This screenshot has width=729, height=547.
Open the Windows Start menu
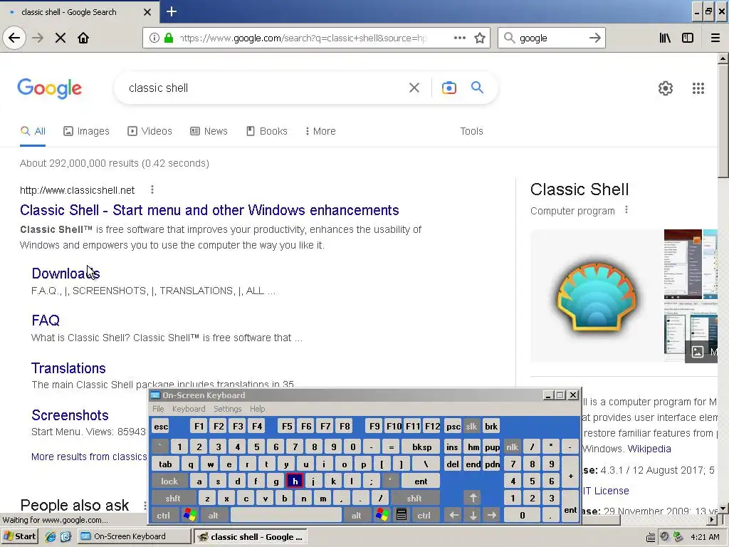(x=19, y=536)
